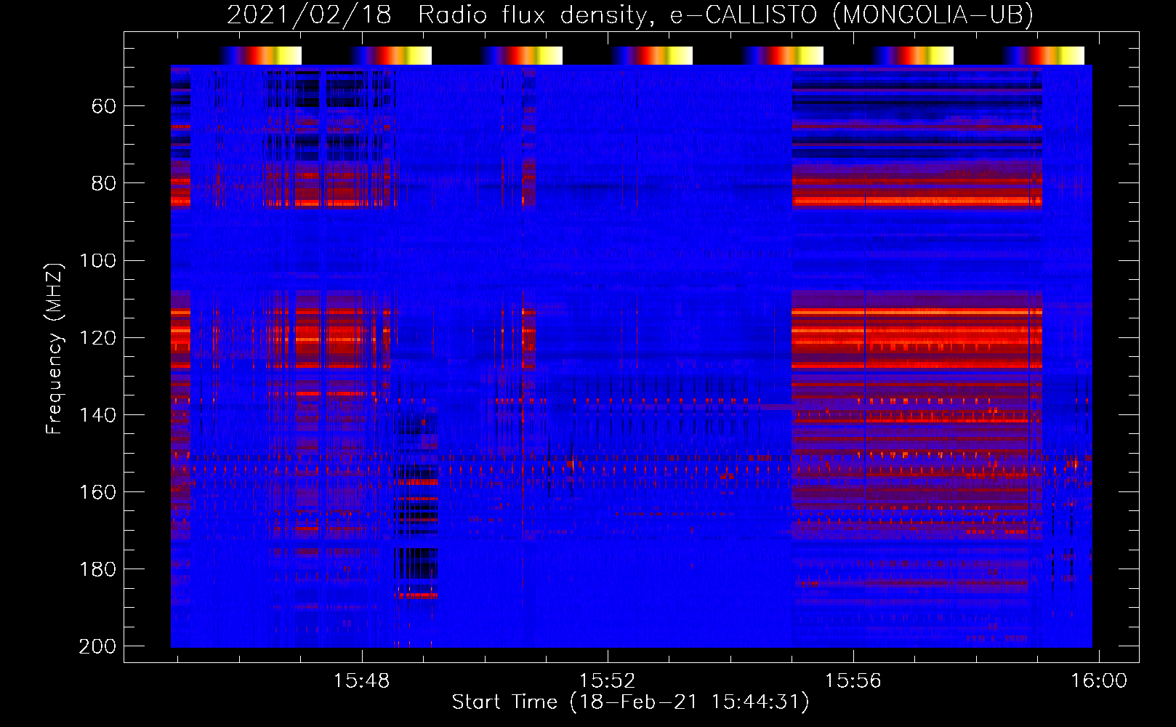Viewport: 1176px width, 727px height.
Task: Click the "Start Time (18-Feb-21 15:44:31)" label
Action: (630, 702)
